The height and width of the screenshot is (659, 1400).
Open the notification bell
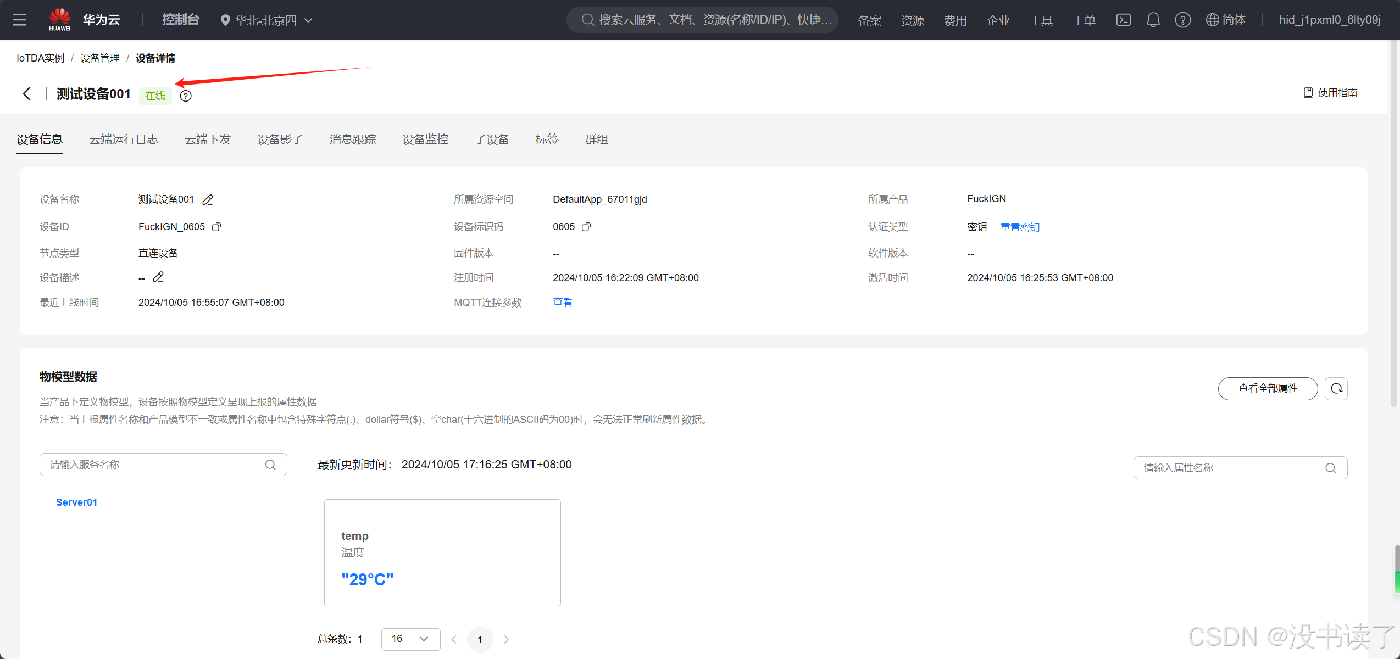click(x=1153, y=20)
